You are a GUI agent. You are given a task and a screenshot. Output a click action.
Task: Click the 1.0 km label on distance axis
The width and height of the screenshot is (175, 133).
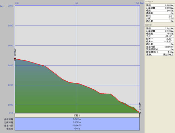[x=76, y=3]
